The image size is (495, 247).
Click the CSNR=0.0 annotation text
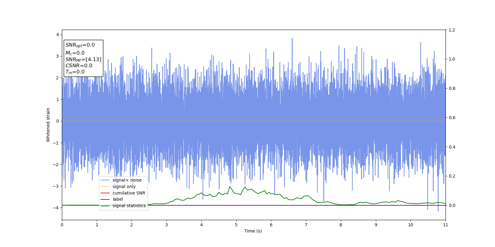click(79, 65)
